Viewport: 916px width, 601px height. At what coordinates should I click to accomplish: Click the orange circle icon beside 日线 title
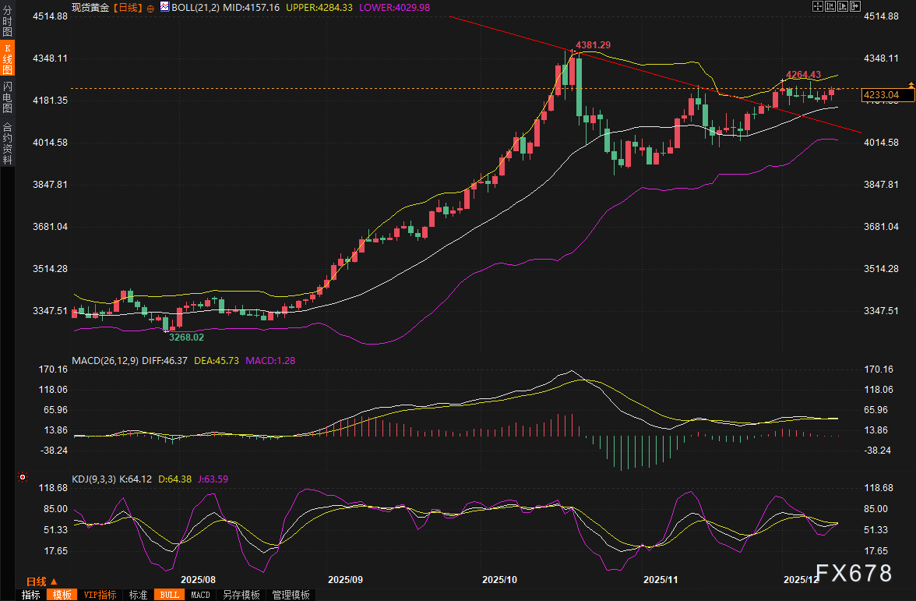(x=150, y=8)
